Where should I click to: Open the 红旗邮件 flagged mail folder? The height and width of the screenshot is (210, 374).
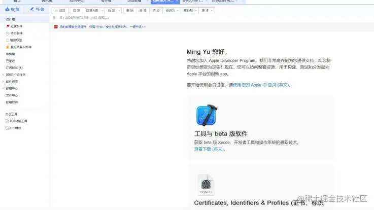[x=16, y=26]
